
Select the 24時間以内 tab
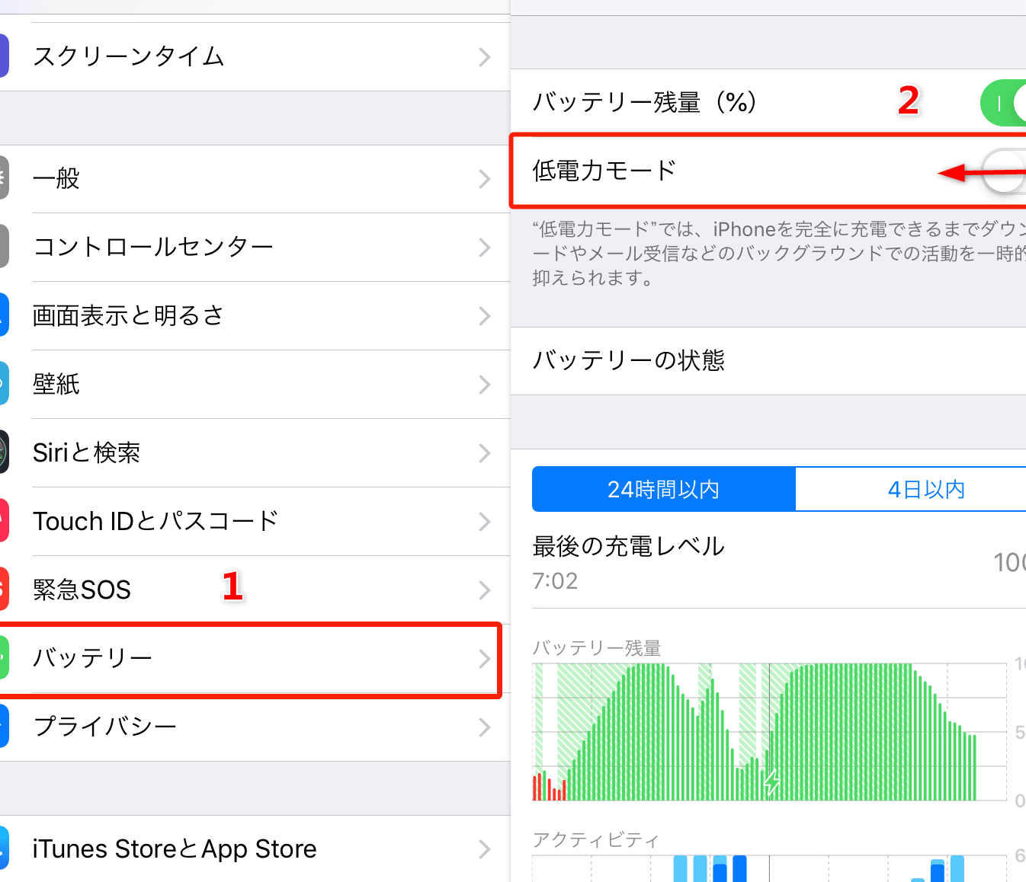(x=664, y=489)
